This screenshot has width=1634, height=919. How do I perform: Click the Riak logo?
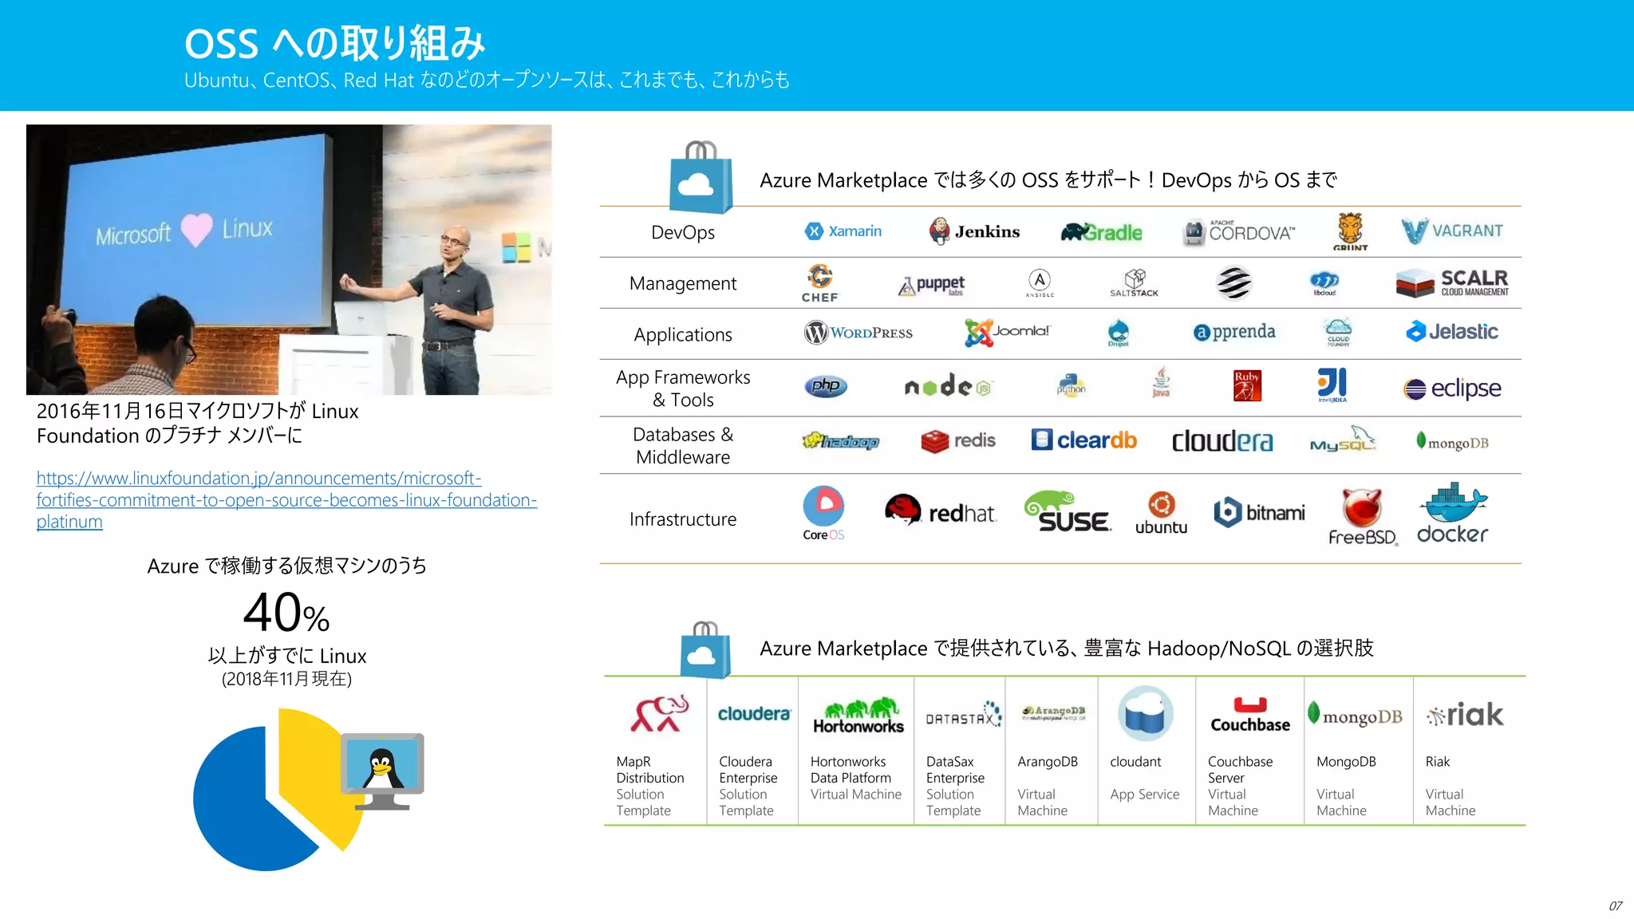1465,715
